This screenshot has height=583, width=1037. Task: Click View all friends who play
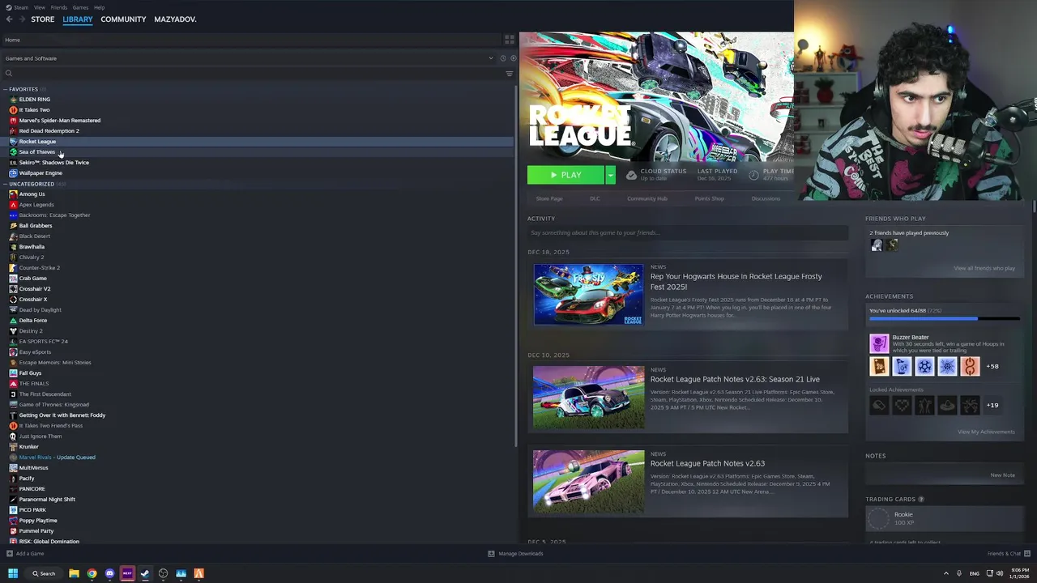coord(984,268)
